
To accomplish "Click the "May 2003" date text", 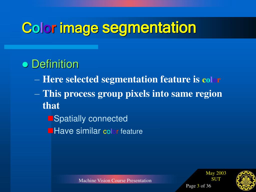I will pyautogui.click(x=216, y=173).
